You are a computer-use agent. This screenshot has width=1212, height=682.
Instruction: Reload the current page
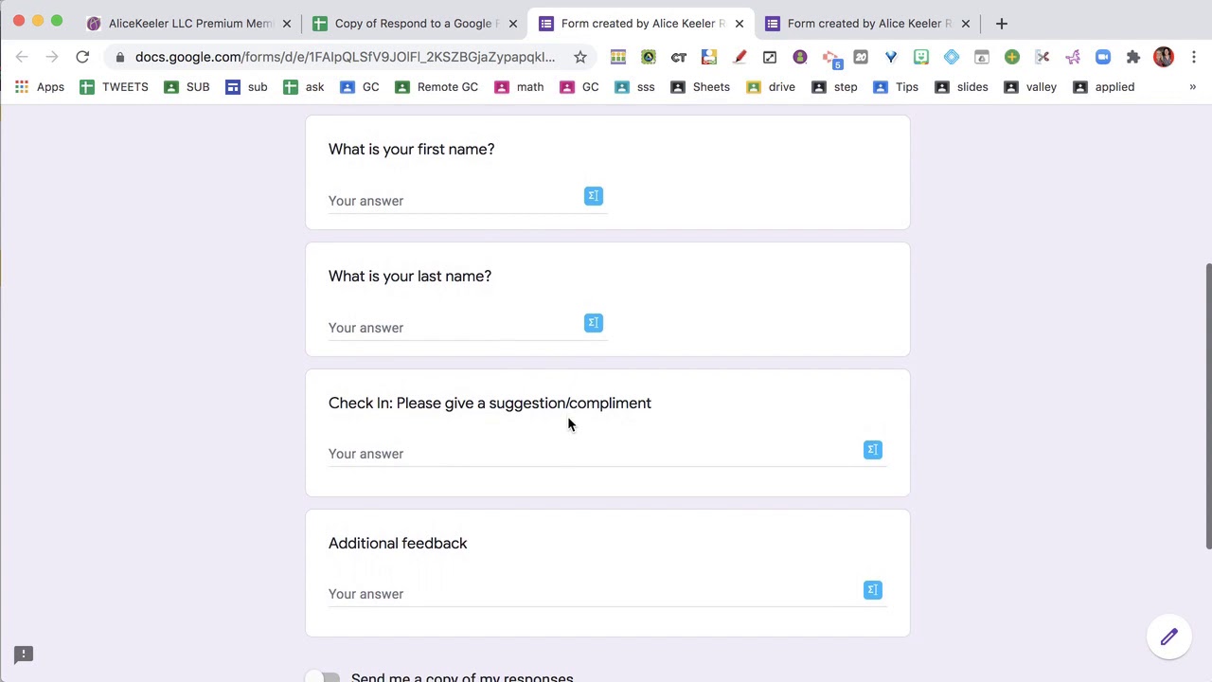(x=82, y=57)
